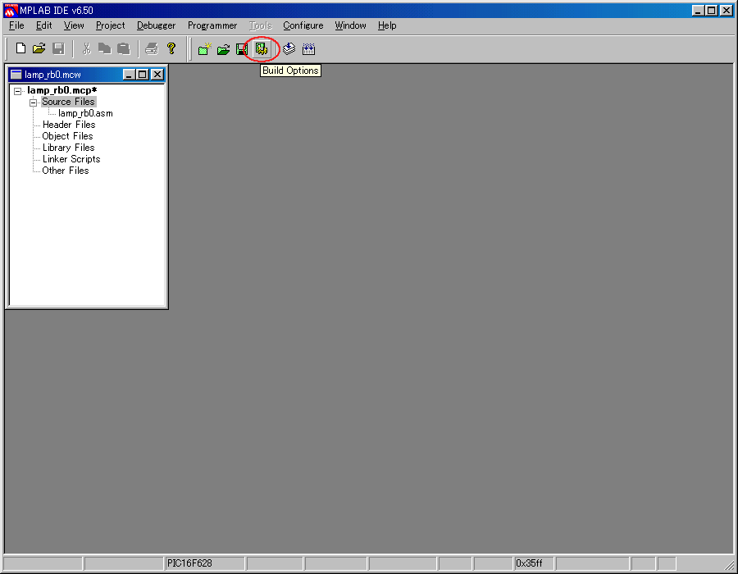This screenshot has width=738, height=574.
Task: Open the Project menu
Action: click(111, 25)
